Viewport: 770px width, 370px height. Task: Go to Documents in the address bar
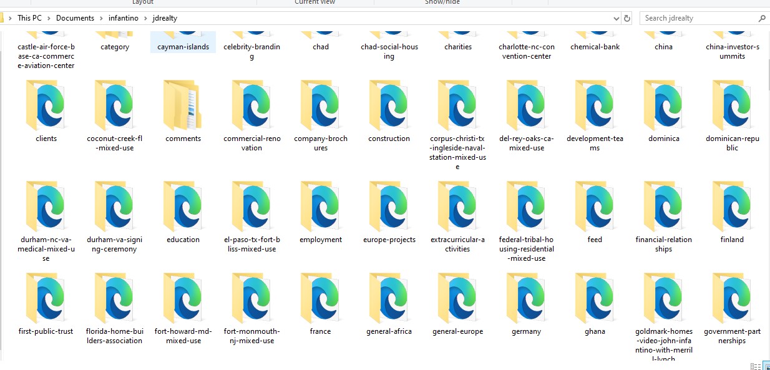click(x=75, y=18)
